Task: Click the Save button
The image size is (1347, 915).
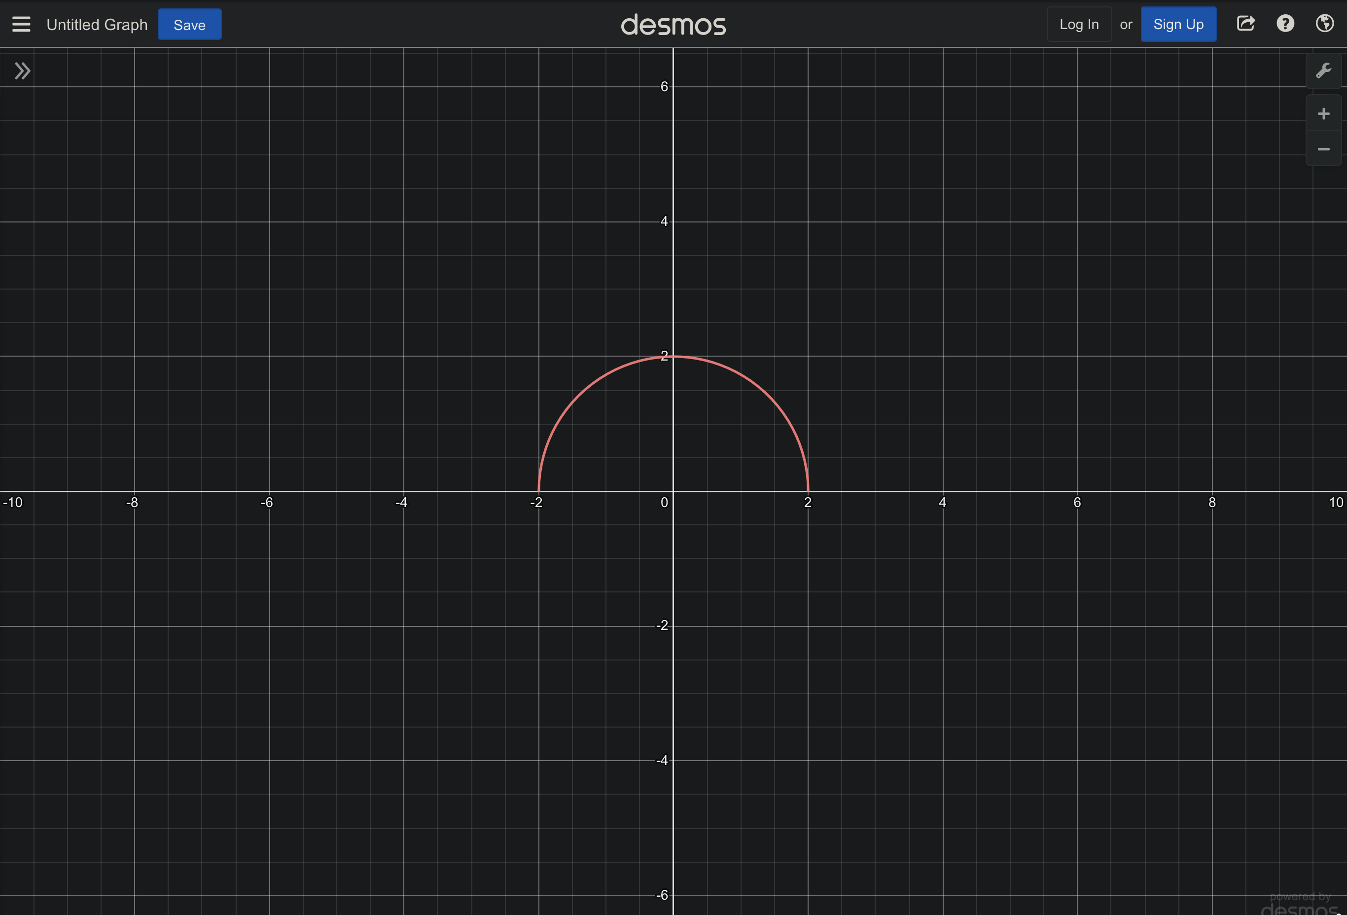Action: pos(189,24)
